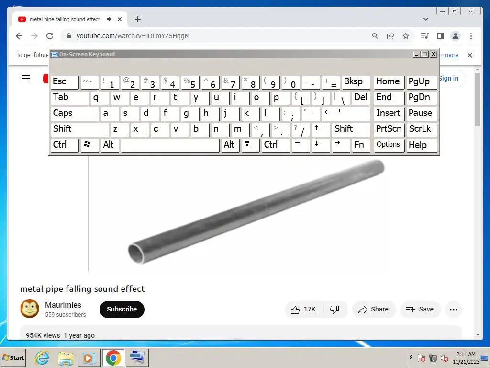The image size is (490, 368).
Task: Open the search icon in address bar
Action: [375, 36]
